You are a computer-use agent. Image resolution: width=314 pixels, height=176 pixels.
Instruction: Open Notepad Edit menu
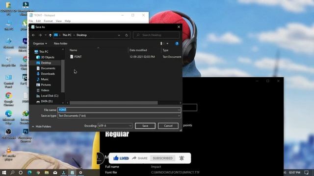click(38, 21)
